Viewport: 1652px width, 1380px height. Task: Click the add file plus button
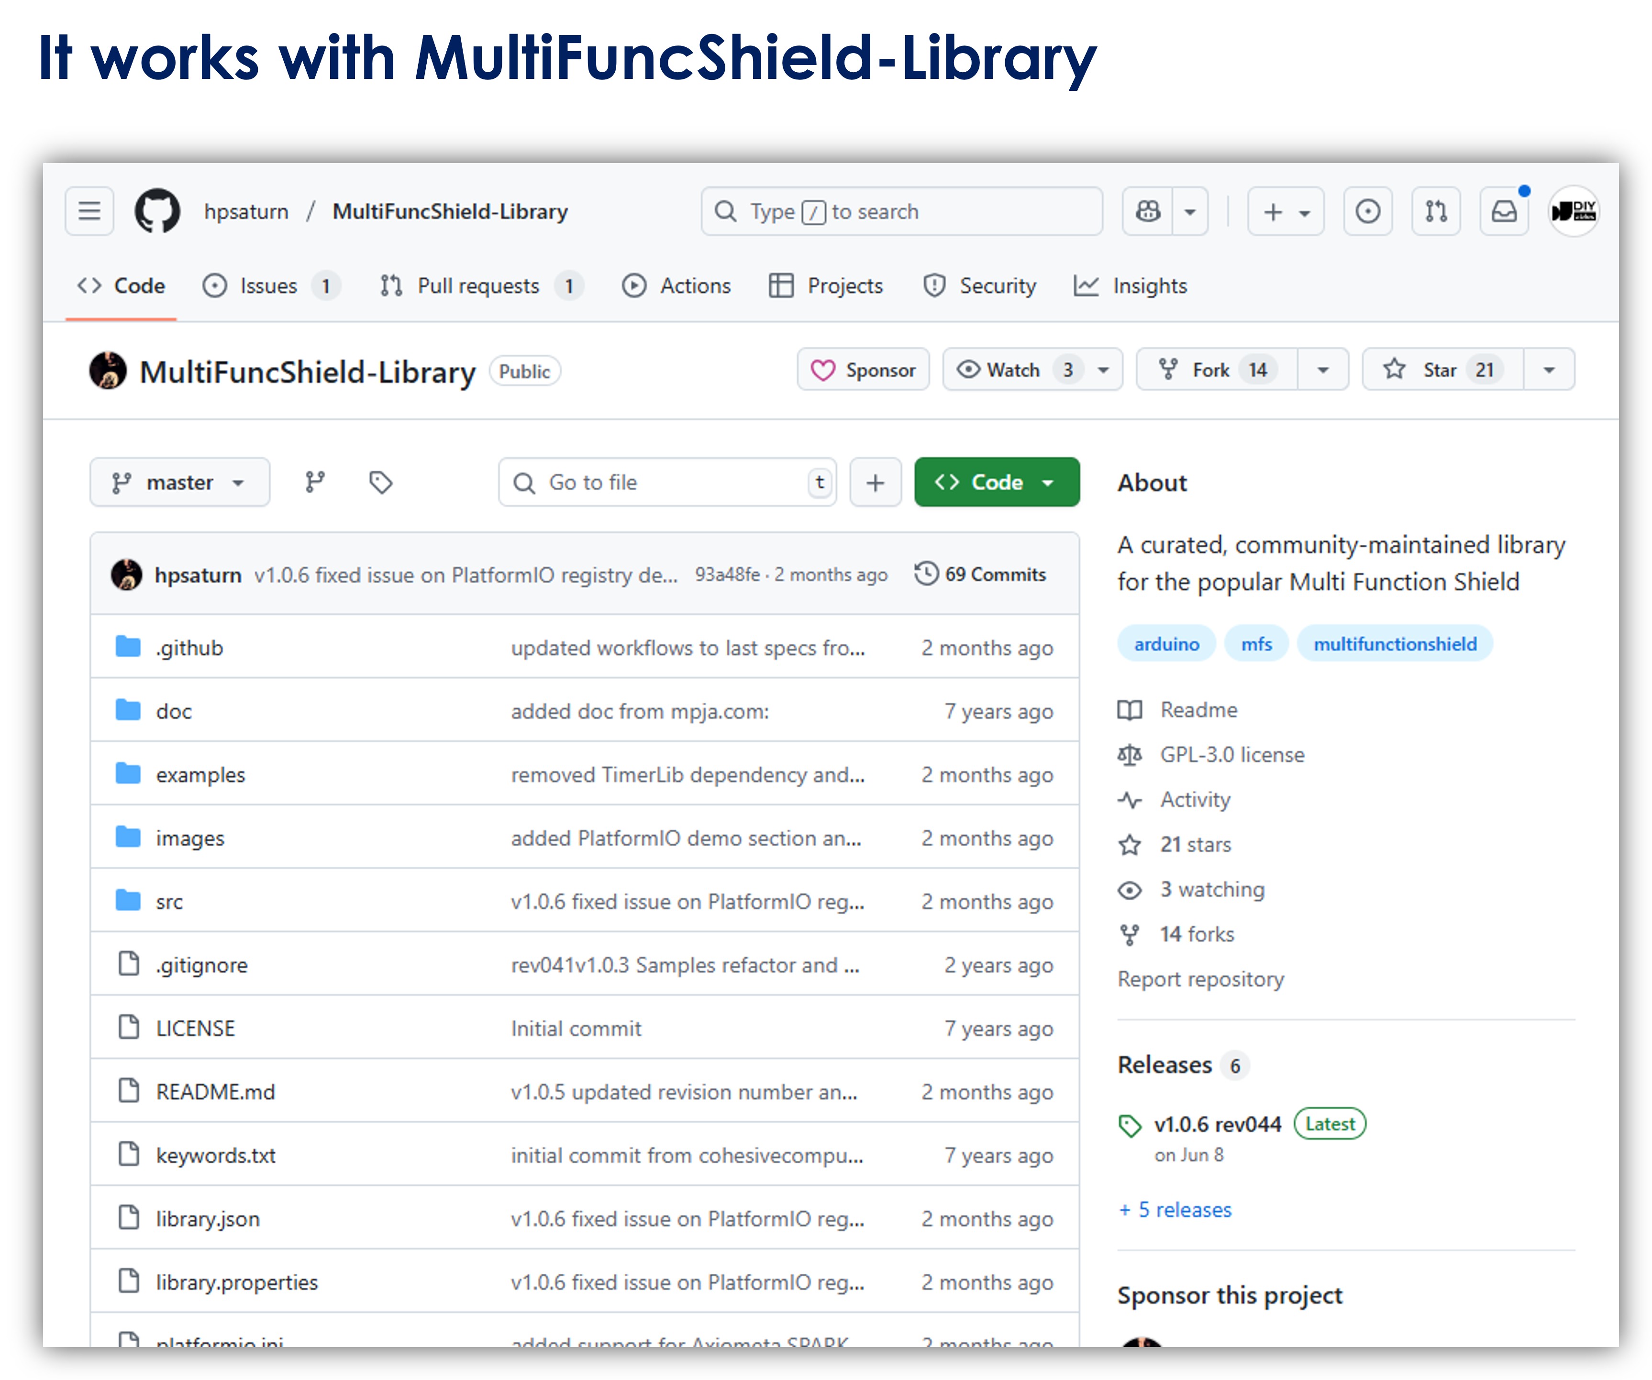875,482
